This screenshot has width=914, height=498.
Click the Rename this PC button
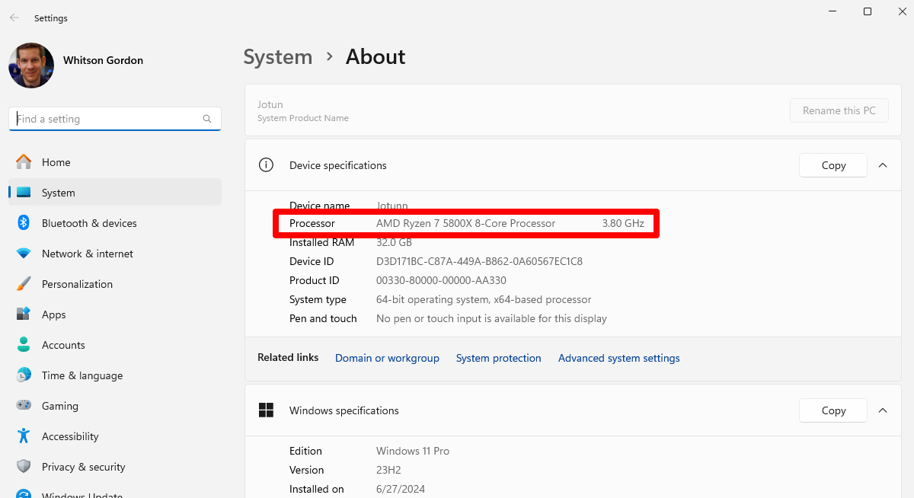(x=839, y=110)
